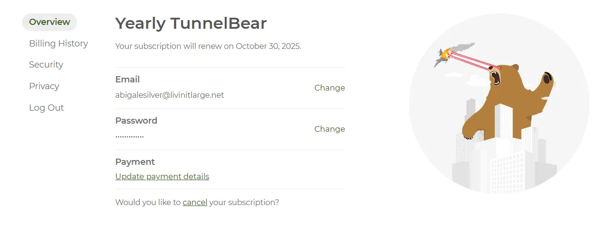Click the email address abigalesilver@livinitlarge.net
Image resolution: width=603 pixels, height=230 pixels.
pos(170,95)
